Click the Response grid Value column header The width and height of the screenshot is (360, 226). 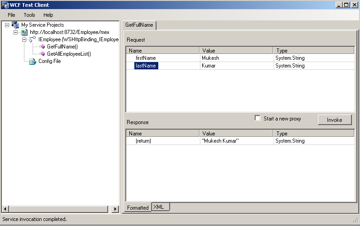click(237, 133)
